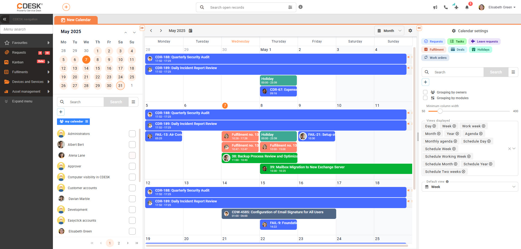This screenshot has height=249, width=521.
Task: Open page 2 of owners list
Action: (x=119, y=243)
